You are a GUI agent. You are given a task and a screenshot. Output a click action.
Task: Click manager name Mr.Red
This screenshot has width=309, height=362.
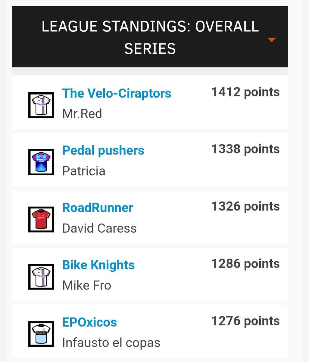[x=82, y=114]
